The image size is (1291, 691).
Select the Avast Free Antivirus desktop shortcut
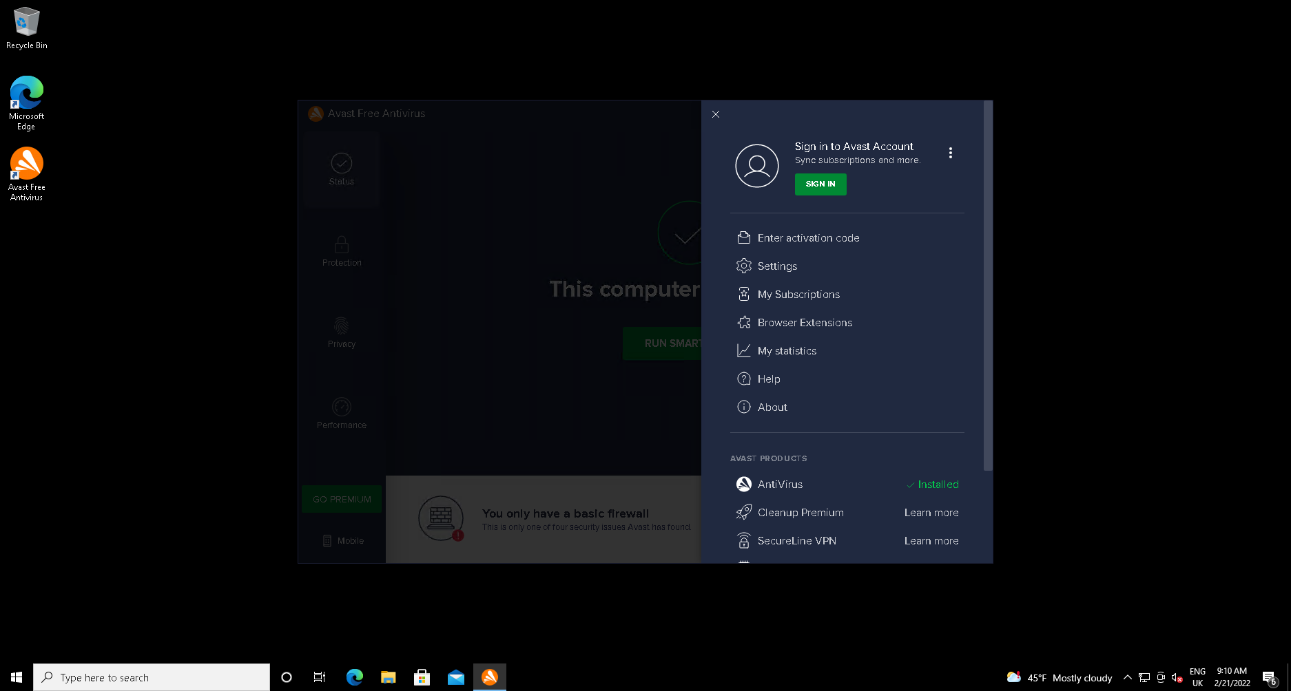point(26,173)
